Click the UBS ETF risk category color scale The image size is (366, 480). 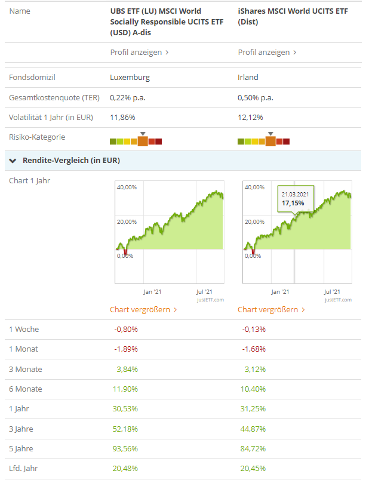136,141
